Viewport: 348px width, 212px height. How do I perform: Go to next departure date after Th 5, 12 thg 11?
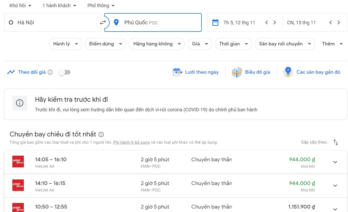[x=275, y=22]
